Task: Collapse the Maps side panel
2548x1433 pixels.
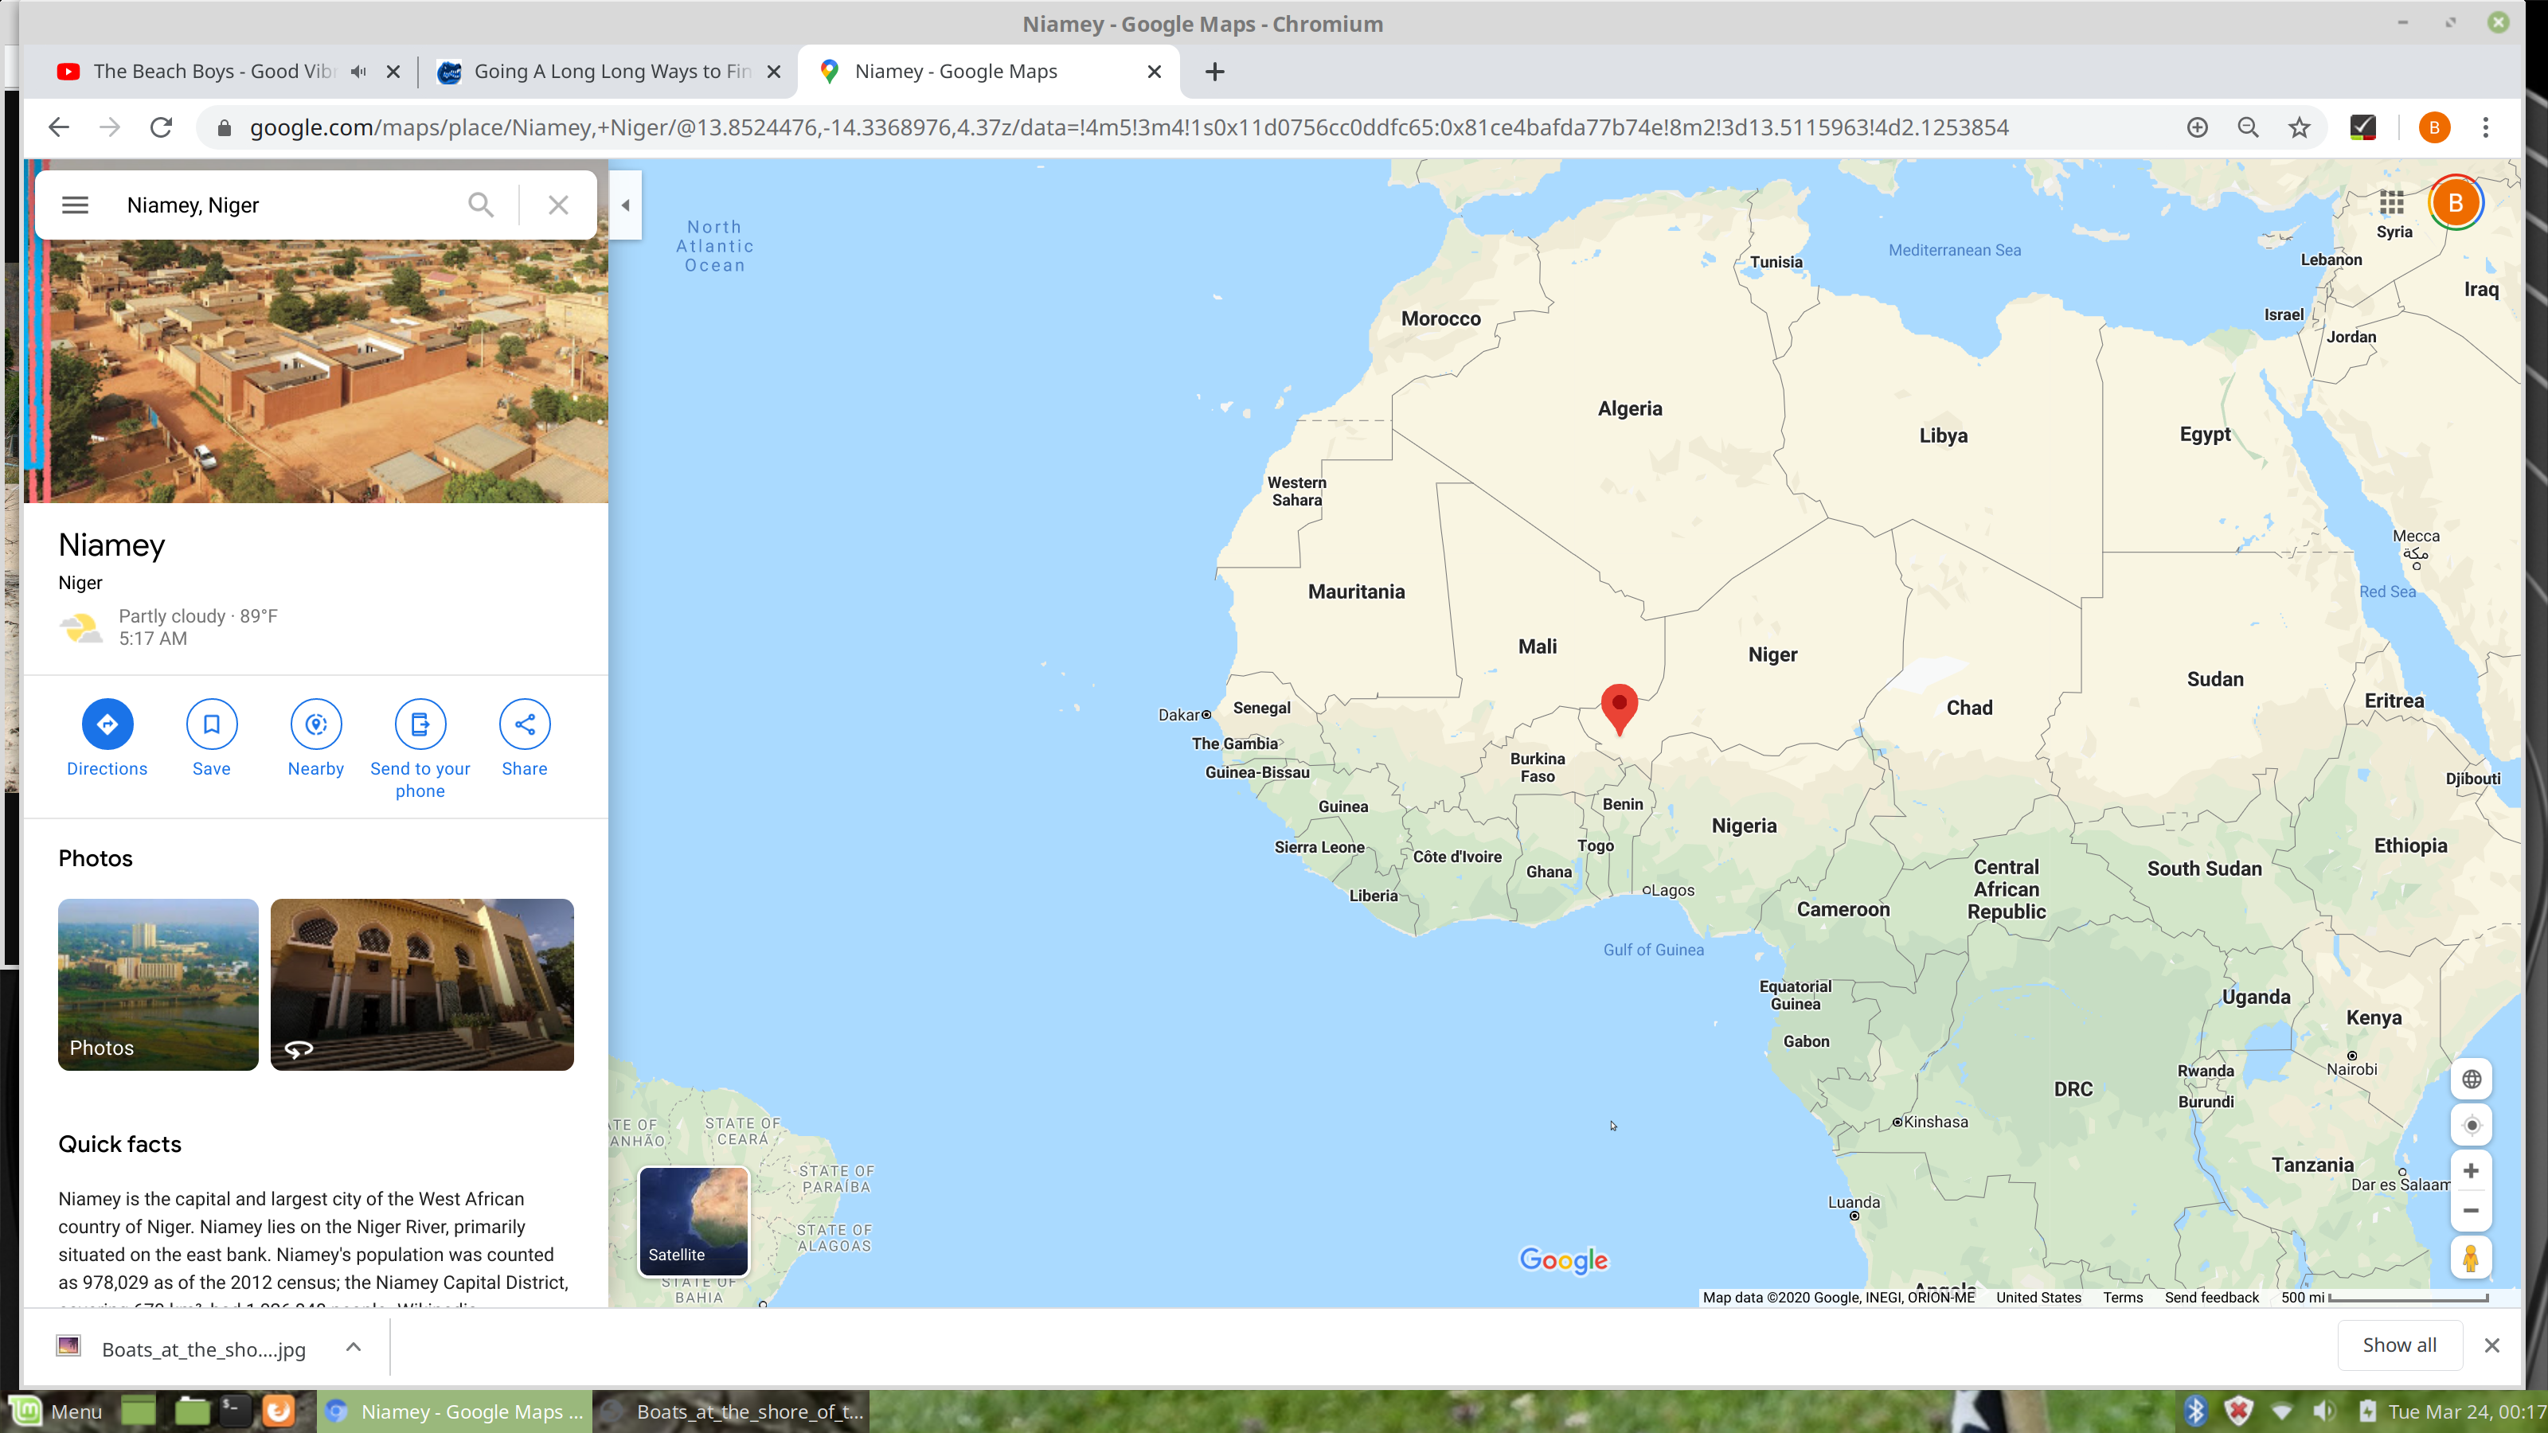Action: point(625,205)
